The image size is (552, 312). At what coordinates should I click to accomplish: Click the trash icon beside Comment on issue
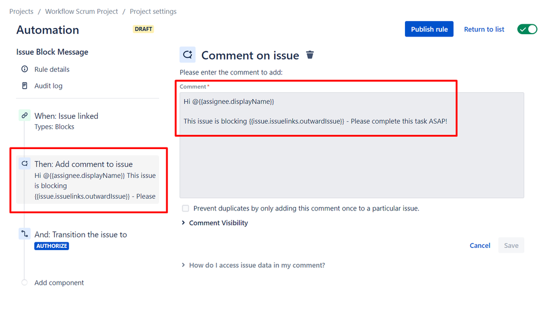click(310, 55)
